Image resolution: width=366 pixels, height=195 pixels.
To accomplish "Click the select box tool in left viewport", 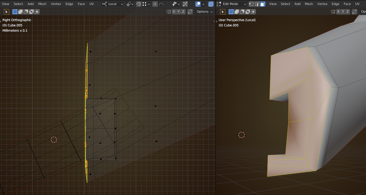I will coord(6,12).
